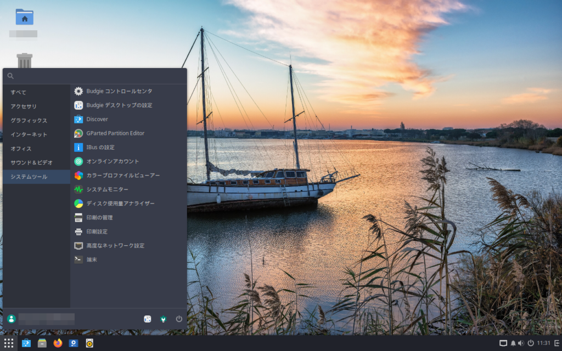This screenshot has height=351, width=562.
Task: Click the 11:31 clock in panel
Action: point(543,343)
